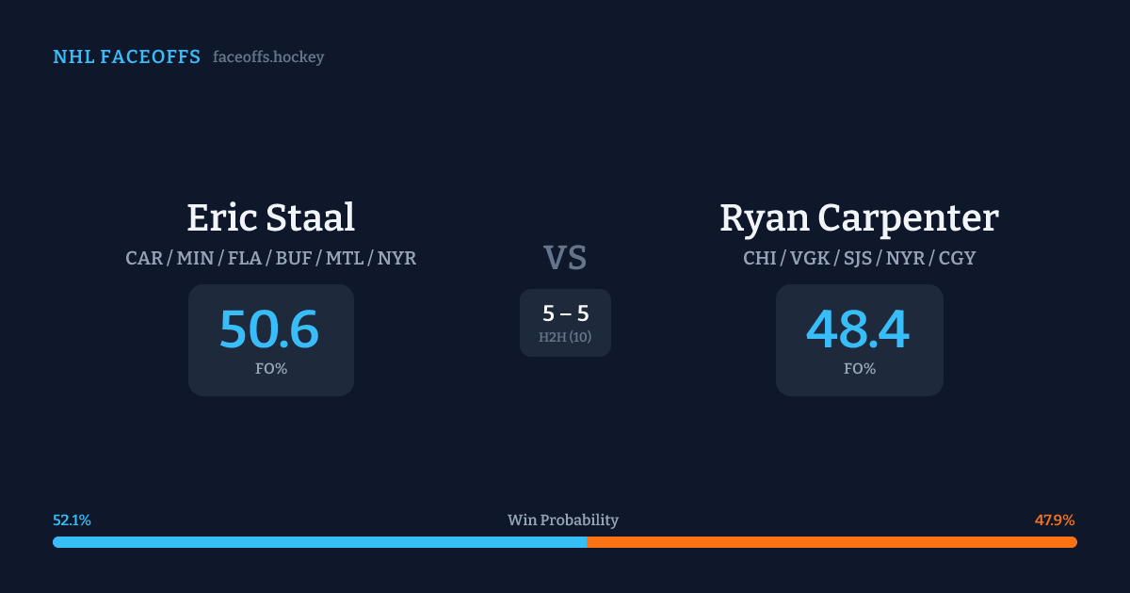Click the FO% label under 50.6
The image size is (1130, 593).
270,369
